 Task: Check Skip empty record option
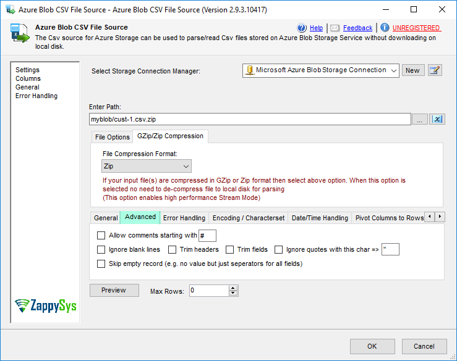tap(101, 264)
